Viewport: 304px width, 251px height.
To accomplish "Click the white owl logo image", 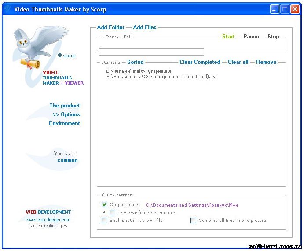I will click(41, 47).
